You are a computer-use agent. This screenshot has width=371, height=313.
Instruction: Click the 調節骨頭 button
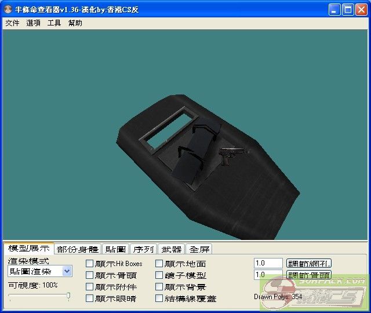tap(309, 275)
